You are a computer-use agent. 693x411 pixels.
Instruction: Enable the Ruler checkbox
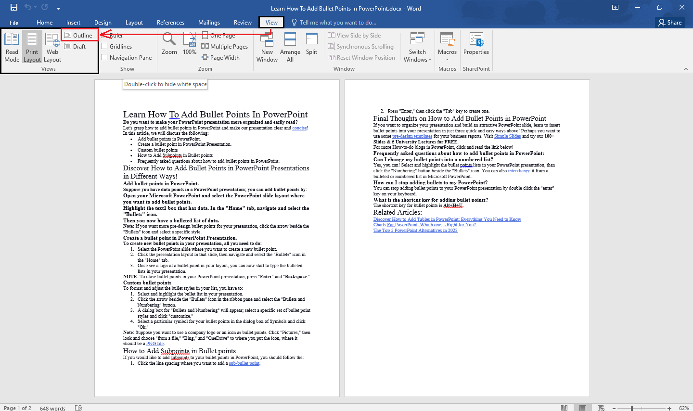pos(107,35)
